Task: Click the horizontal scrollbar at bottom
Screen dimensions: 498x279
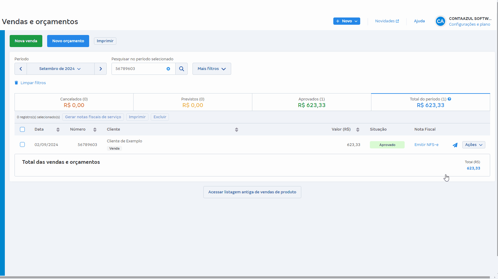Action: point(245,277)
